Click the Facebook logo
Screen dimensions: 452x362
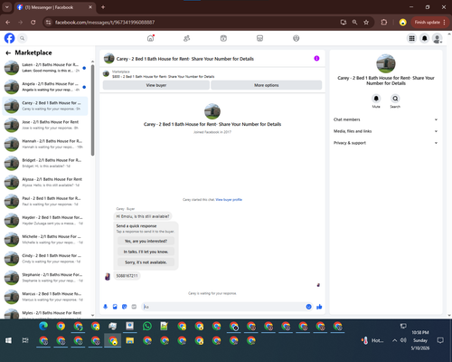9,38
